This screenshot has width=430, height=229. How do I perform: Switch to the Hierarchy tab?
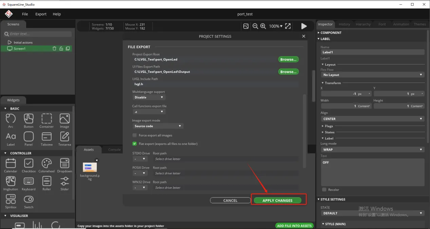[x=363, y=24]
